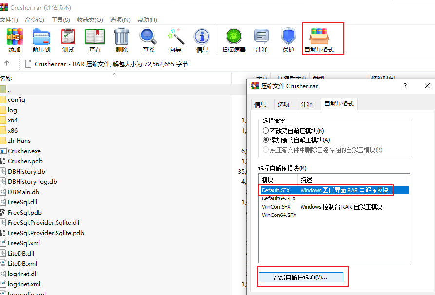Choose the Default64.SFX module
Screen dimensions: 435x295
[279, 198]
